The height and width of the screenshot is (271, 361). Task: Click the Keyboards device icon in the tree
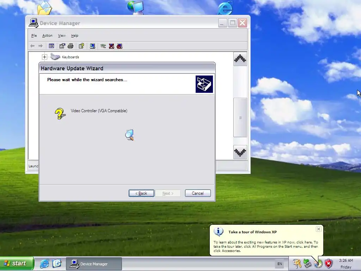tap(55, 57)
